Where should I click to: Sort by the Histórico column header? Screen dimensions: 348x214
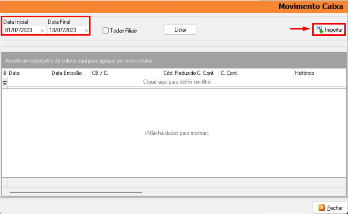coord(320,73)
